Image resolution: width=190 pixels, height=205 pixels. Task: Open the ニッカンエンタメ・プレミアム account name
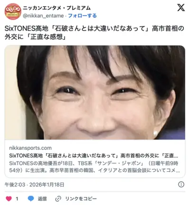(x=57, y=8)
